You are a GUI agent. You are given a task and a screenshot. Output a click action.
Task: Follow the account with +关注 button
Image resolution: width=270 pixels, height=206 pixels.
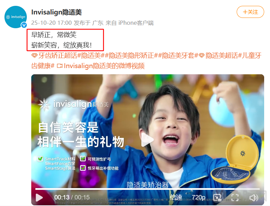pos(250,12)
